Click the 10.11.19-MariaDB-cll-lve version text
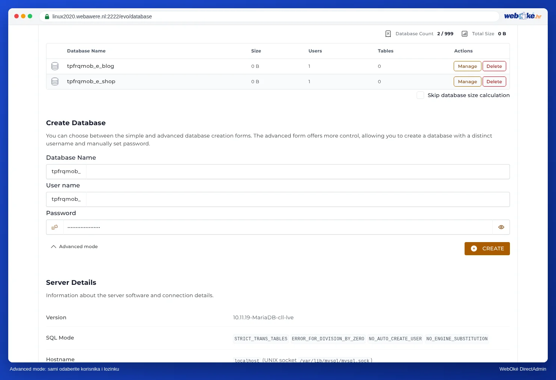556x380 pixels. tap(263, 317)
